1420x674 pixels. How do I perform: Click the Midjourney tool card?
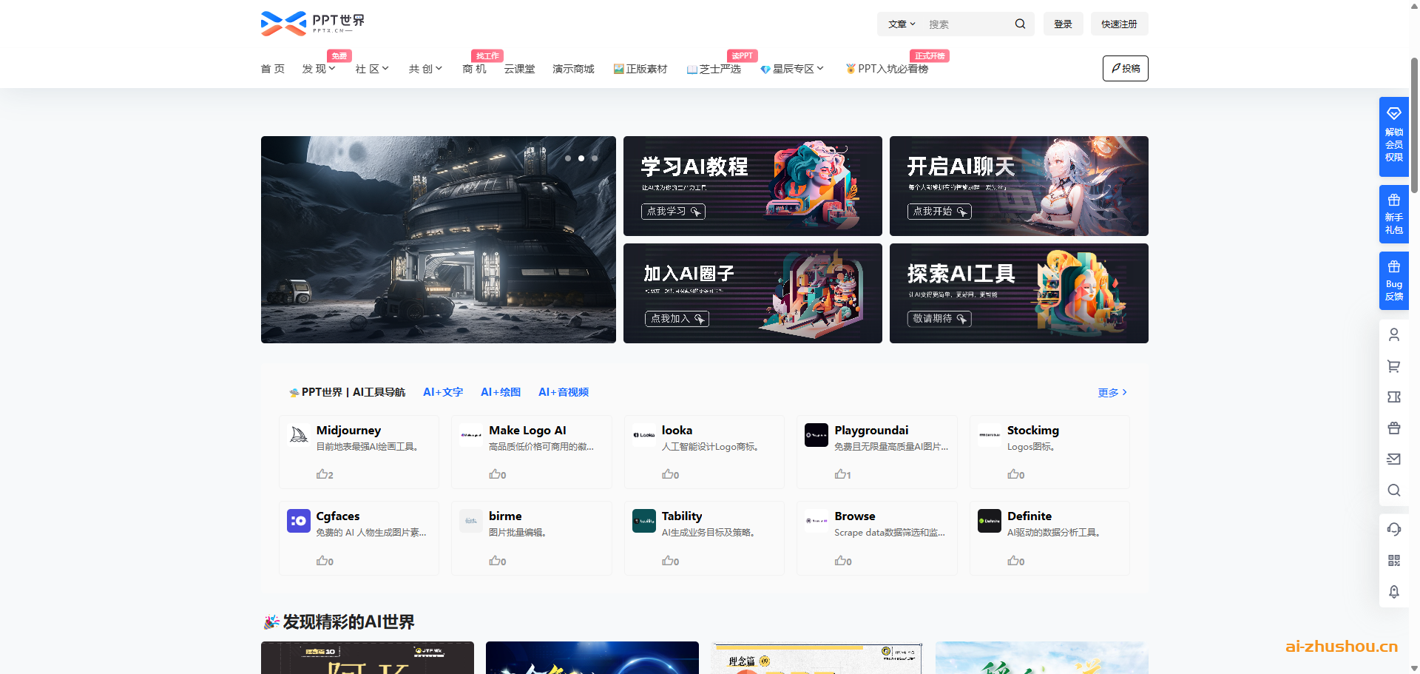359,451
